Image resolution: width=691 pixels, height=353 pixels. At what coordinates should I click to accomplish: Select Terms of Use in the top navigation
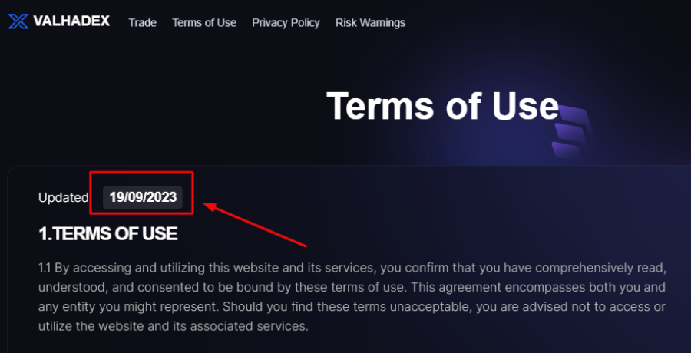pyautogui.click(x=204, y=23)
